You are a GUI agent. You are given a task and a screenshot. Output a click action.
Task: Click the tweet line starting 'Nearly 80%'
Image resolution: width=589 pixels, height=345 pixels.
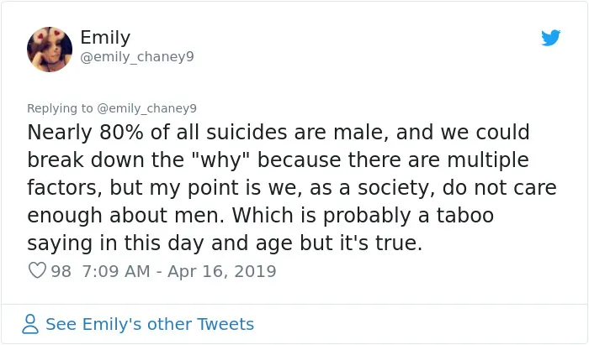tap(279, 133)
